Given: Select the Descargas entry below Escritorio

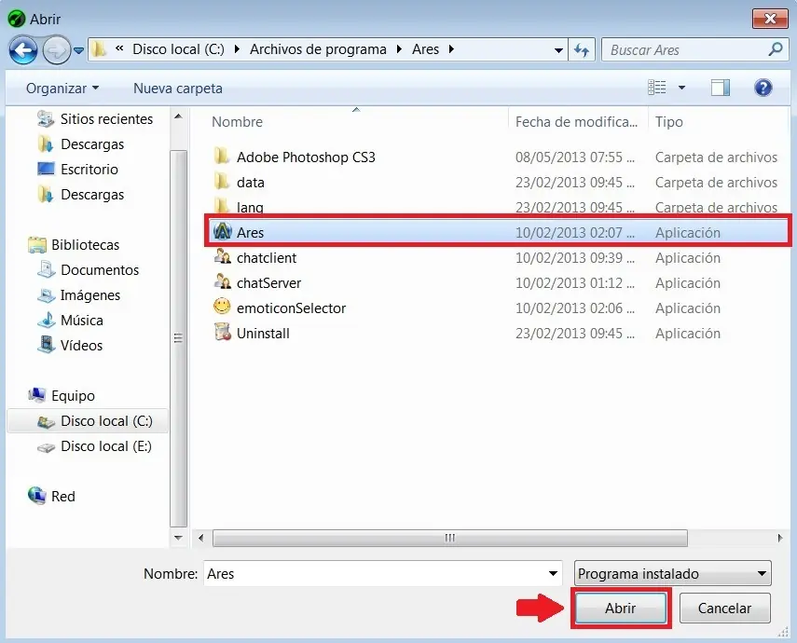Looking at the screenshot, I should point(81,195).
